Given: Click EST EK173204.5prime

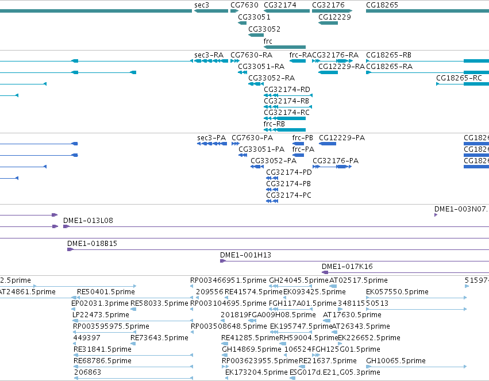Looking at the screenshot, I should pyautogui.click(x=227, y=378).
